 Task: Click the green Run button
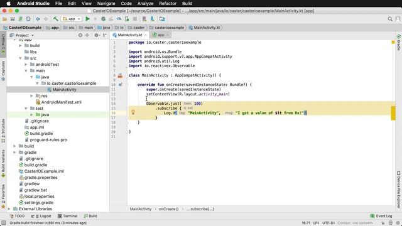[87, 19]
